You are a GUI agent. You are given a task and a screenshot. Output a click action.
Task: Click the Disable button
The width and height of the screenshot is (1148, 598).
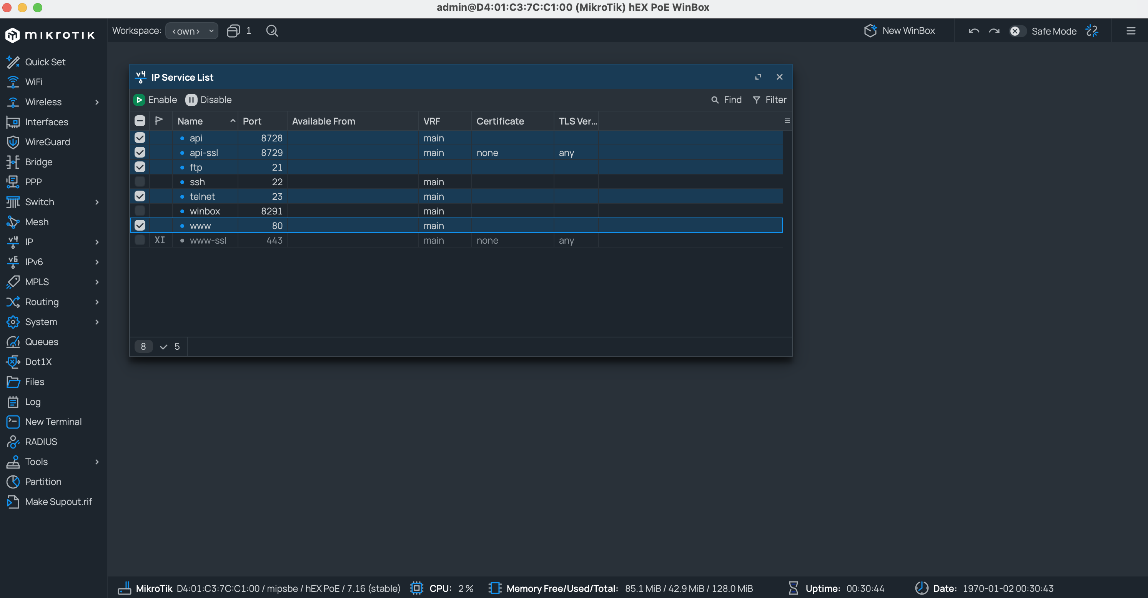pyautogui.click(x=208, y=100)
